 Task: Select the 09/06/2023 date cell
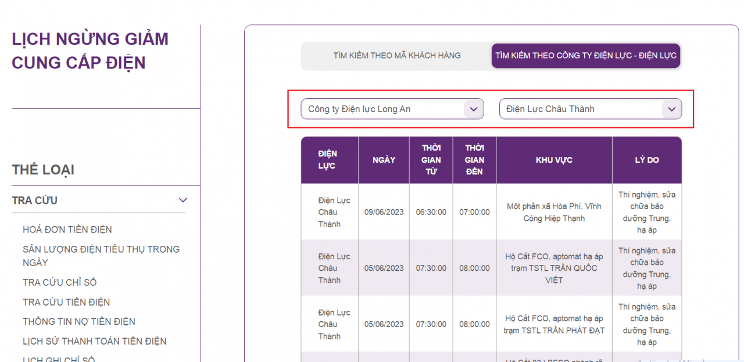coord(384,212)
